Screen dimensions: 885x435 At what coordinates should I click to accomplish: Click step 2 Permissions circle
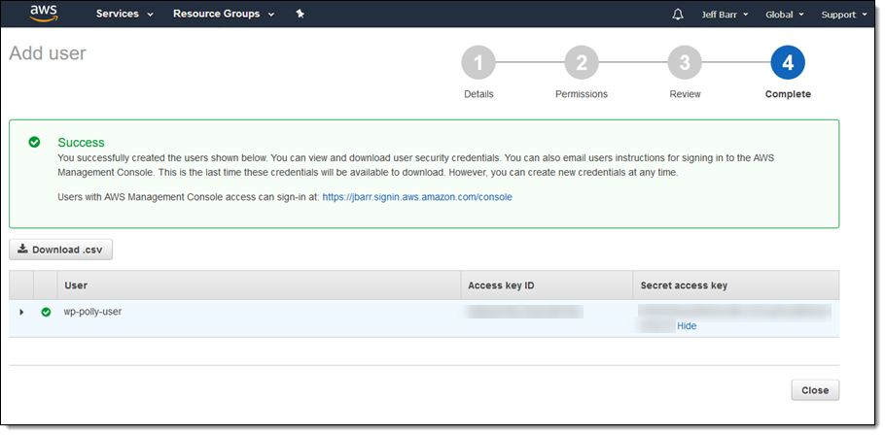point(582,63)
